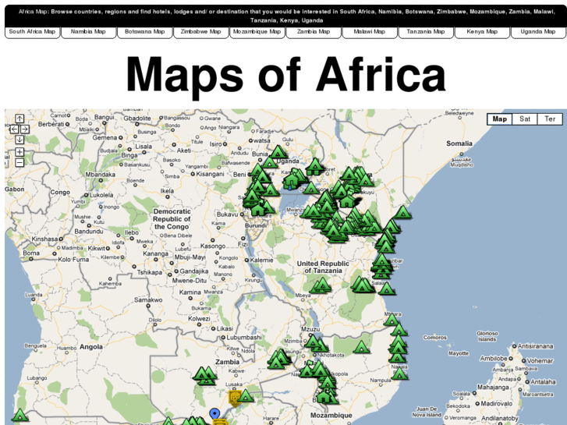The width and height of the screenshot is (567, 425).
Task: Open South Africa Map
Action: pyautogui.click(x=32, y=32)
